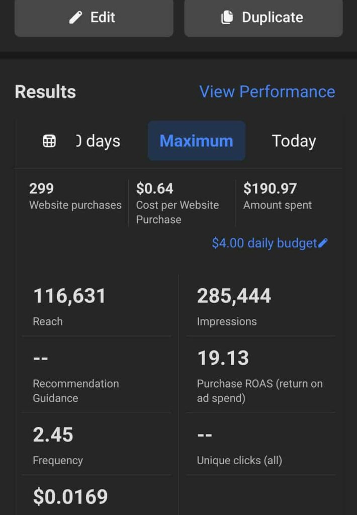Tap the 299 Website purchases metric
Screen dimensions: 357x515
(75, 196)
